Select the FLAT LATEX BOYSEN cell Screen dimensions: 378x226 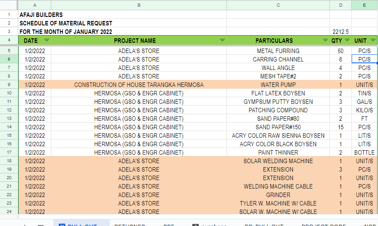tap(278, 93)
